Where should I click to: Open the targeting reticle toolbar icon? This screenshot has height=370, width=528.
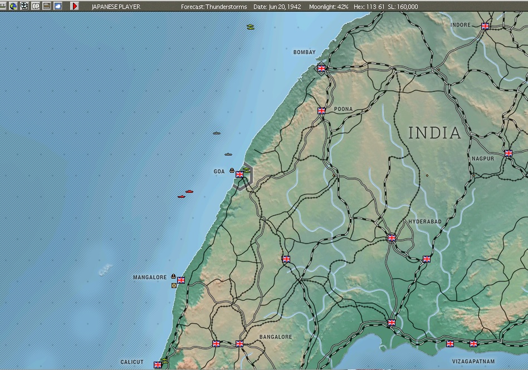click(25, 6)
